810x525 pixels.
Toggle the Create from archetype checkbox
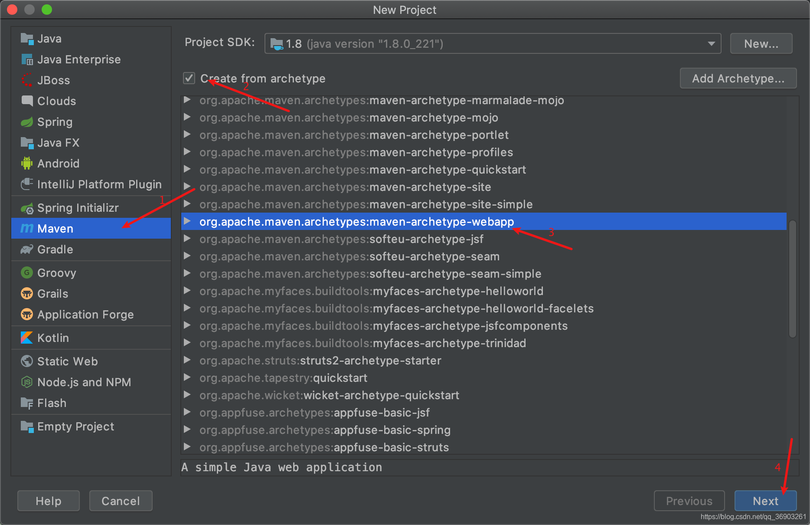pos(189,78)
